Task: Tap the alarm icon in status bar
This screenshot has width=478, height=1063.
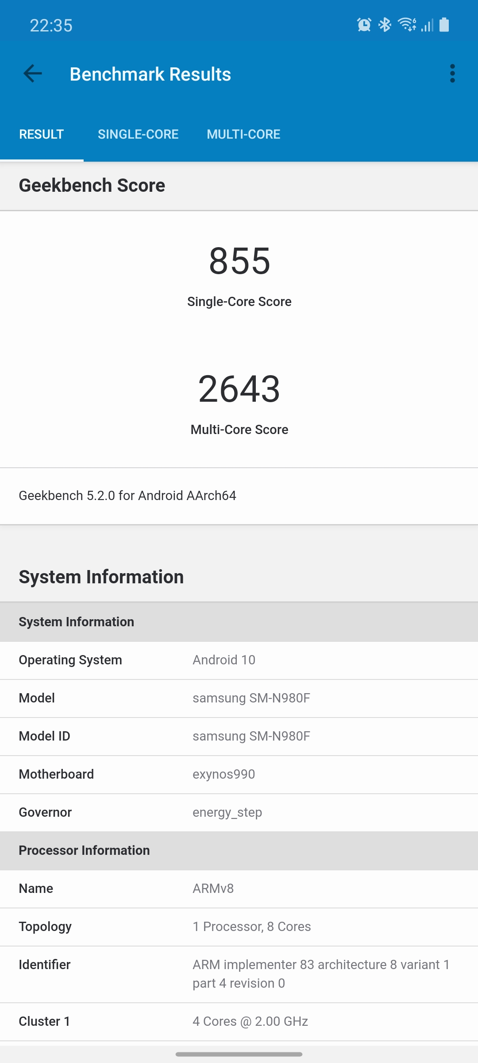Action: coord(364,25)
